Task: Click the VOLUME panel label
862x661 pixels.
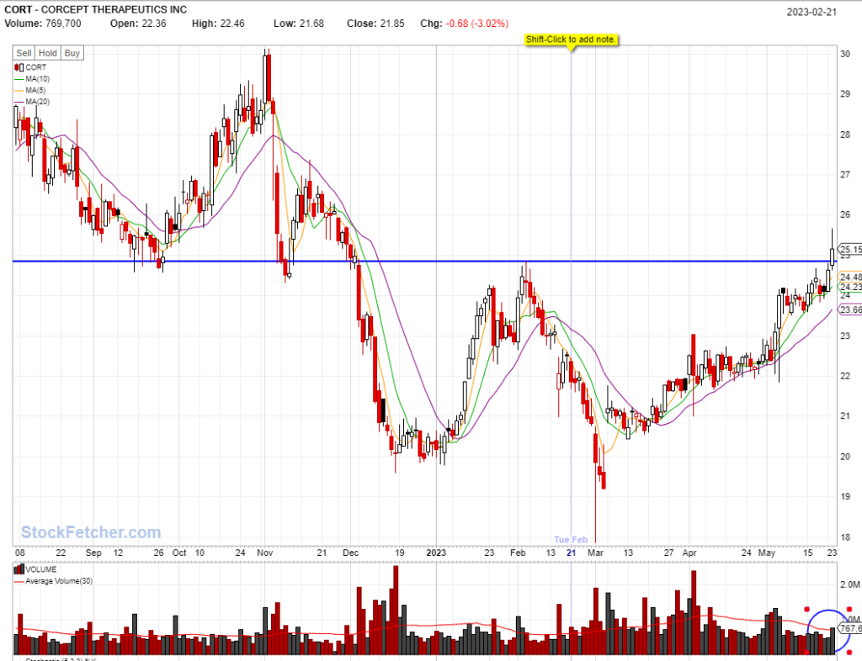Action: click(41, 569)
